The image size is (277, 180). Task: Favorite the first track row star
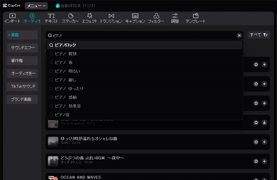click(256, 65)
